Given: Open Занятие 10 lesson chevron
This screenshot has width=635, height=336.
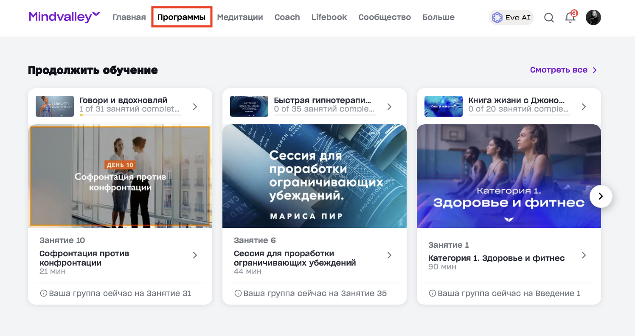Looking at the screenshot, I should tap(195, 255).
